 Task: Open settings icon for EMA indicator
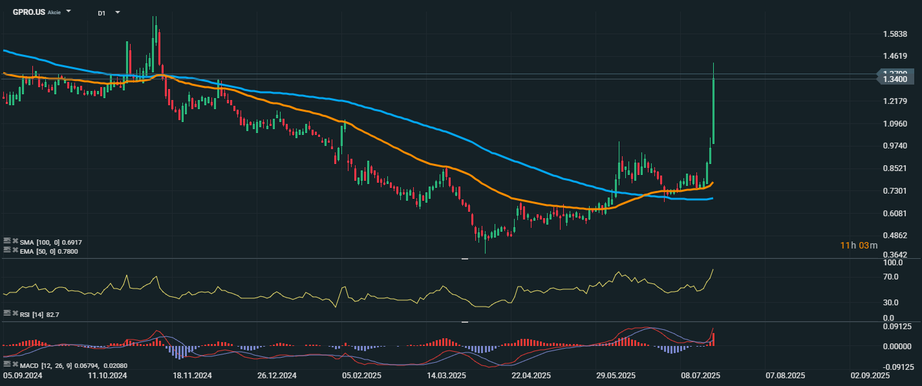[x=6, y=250]
